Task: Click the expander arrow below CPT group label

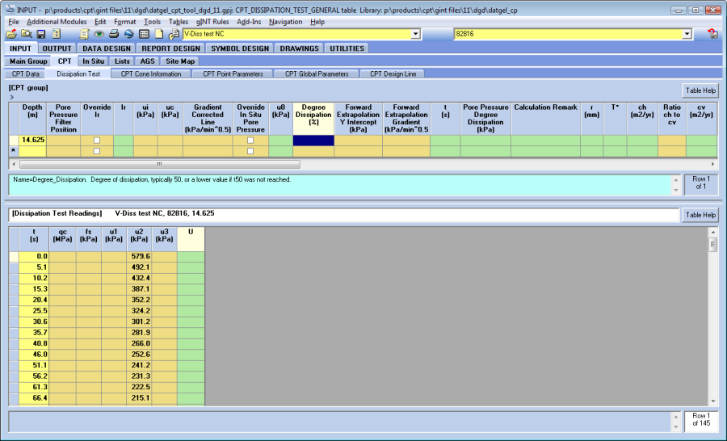Action: pyautogui.click(x=12, y=97)
